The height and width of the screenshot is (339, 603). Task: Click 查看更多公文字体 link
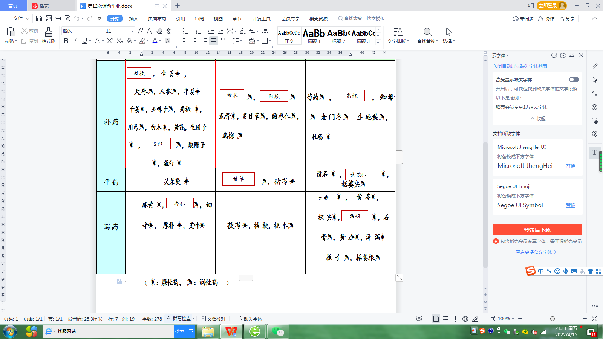coord(536,252)
